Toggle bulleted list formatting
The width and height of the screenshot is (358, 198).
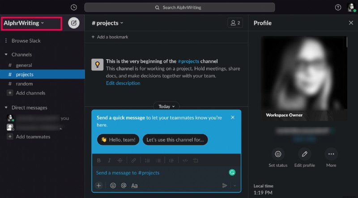158,161
